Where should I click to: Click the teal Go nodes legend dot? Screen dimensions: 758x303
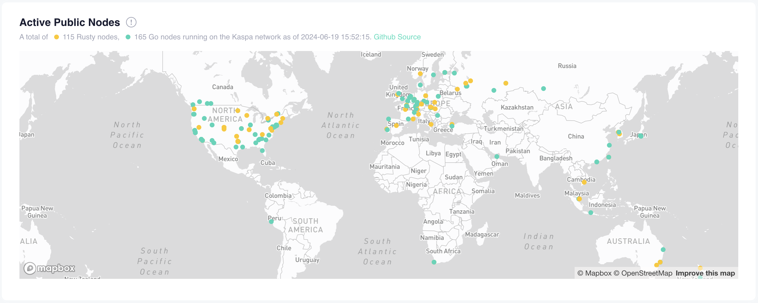(128, 37)
